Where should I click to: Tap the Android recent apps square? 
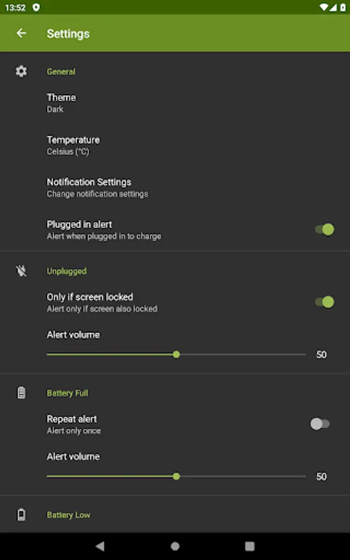(250, 546)
